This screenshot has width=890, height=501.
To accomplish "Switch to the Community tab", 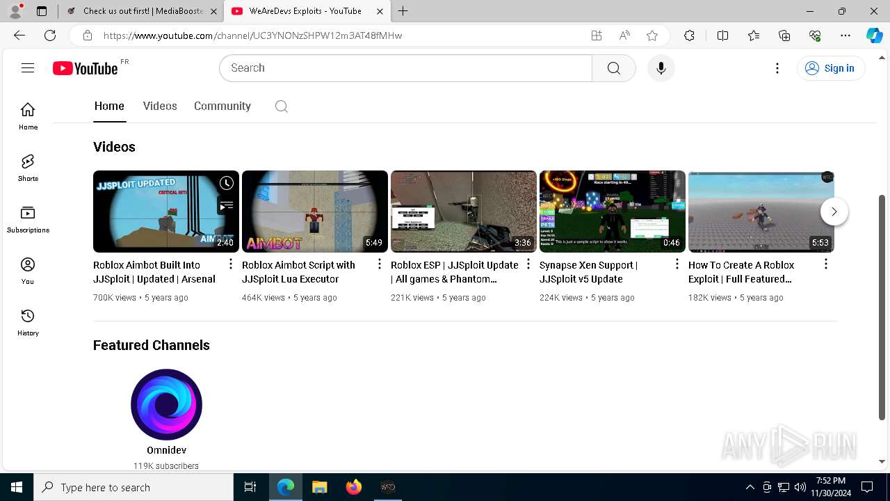I will 222,106.
